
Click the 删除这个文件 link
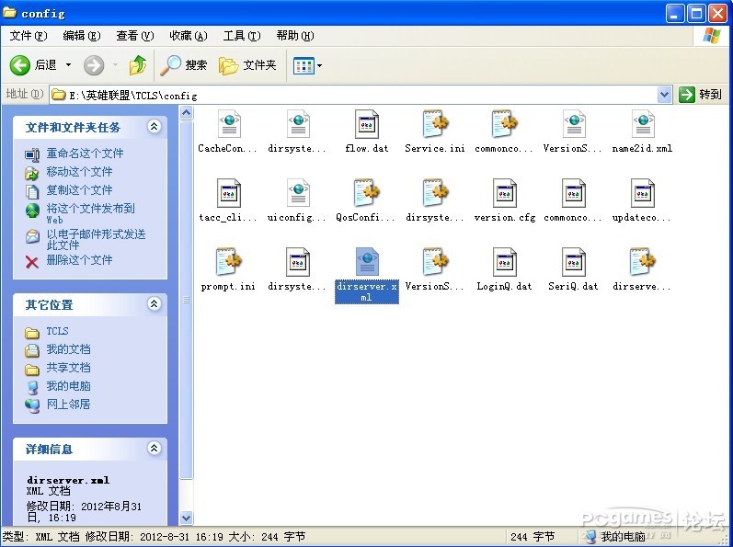pos(79,260)
